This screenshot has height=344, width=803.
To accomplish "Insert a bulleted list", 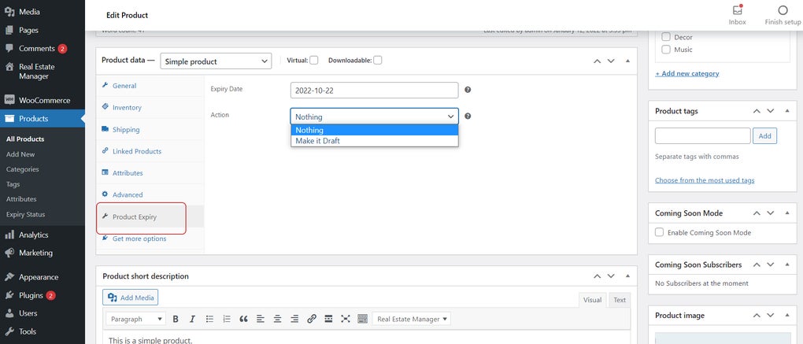I will (x=209, y=319).
